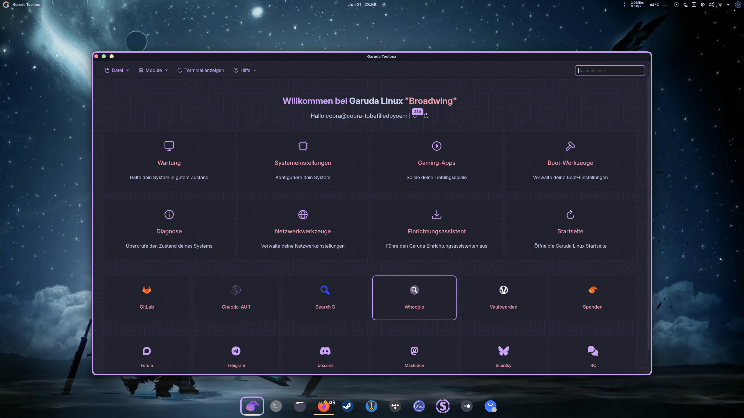Image resolution: width=744 pixels, height=418 pixels.
Task: Click Terminal anzeigen
Action: [x=201, y=70]
